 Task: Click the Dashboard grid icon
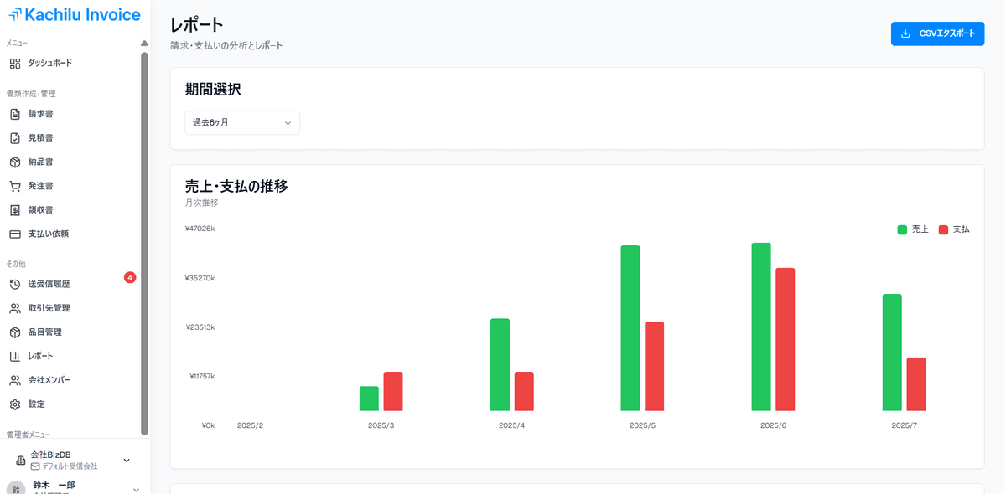[x=15, y=64]
